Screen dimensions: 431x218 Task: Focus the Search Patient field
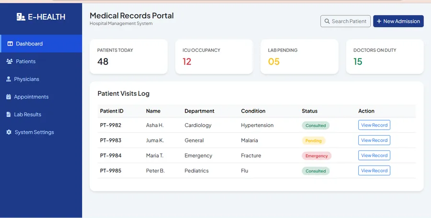345,21
